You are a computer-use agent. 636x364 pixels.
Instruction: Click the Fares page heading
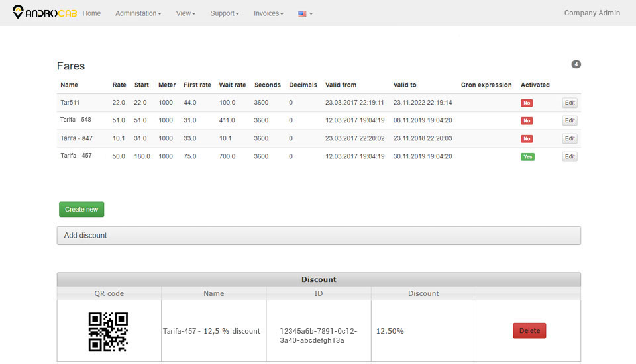pos(71,66)
